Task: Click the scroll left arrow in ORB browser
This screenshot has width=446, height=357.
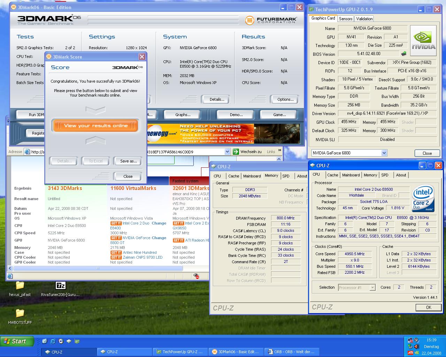Action: tap(10, 268)
